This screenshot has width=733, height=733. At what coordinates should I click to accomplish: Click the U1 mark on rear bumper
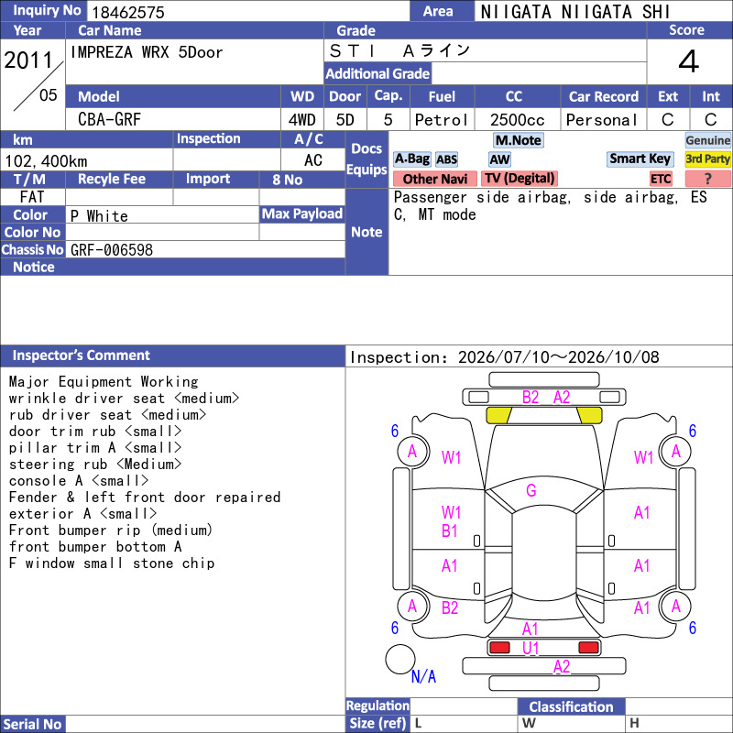tap(531, 648)
